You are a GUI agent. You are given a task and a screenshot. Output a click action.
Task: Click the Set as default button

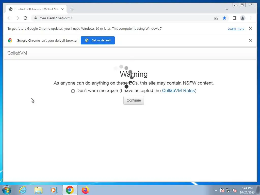[98, 40]
